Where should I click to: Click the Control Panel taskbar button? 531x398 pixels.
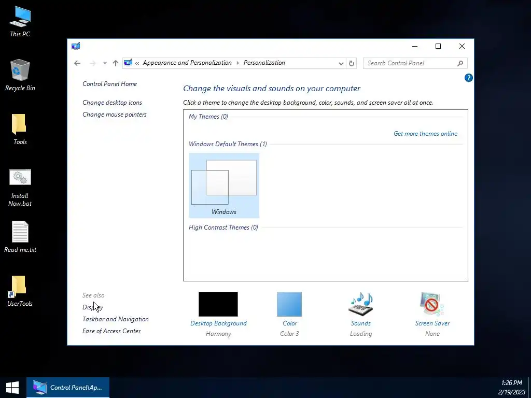coord(68,388)
